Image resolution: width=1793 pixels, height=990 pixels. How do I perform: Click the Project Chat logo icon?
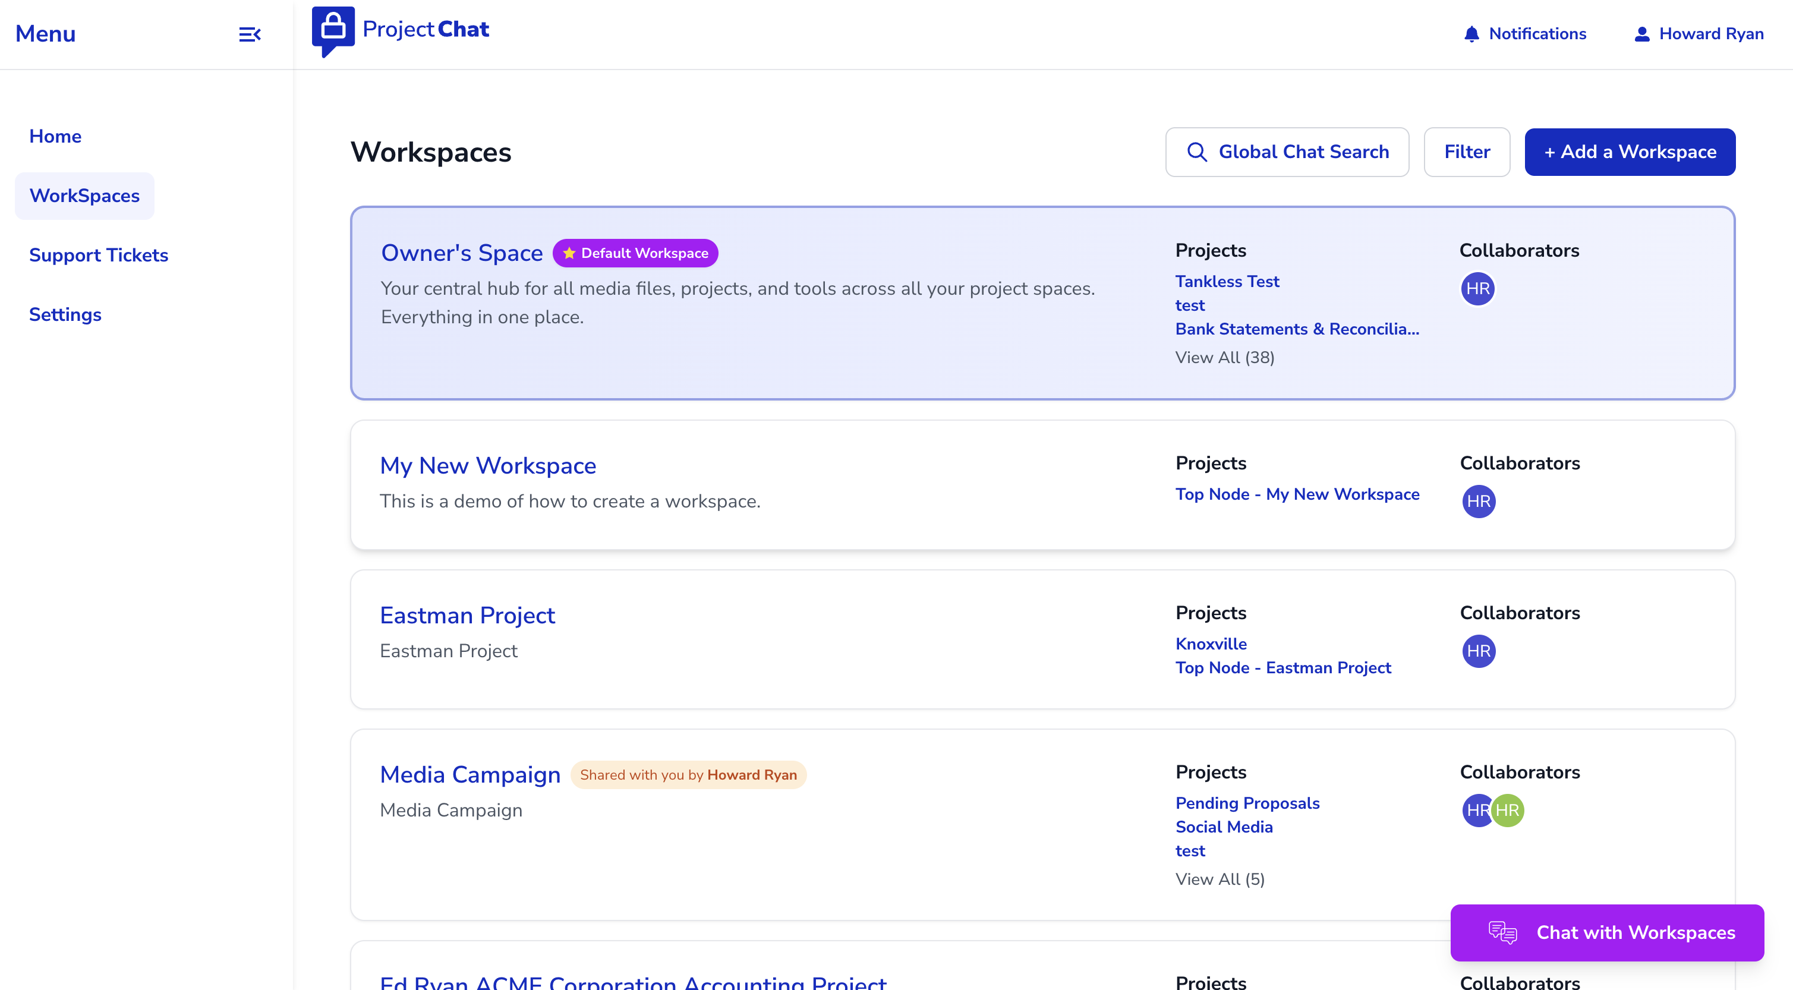(x=333, y=29)
